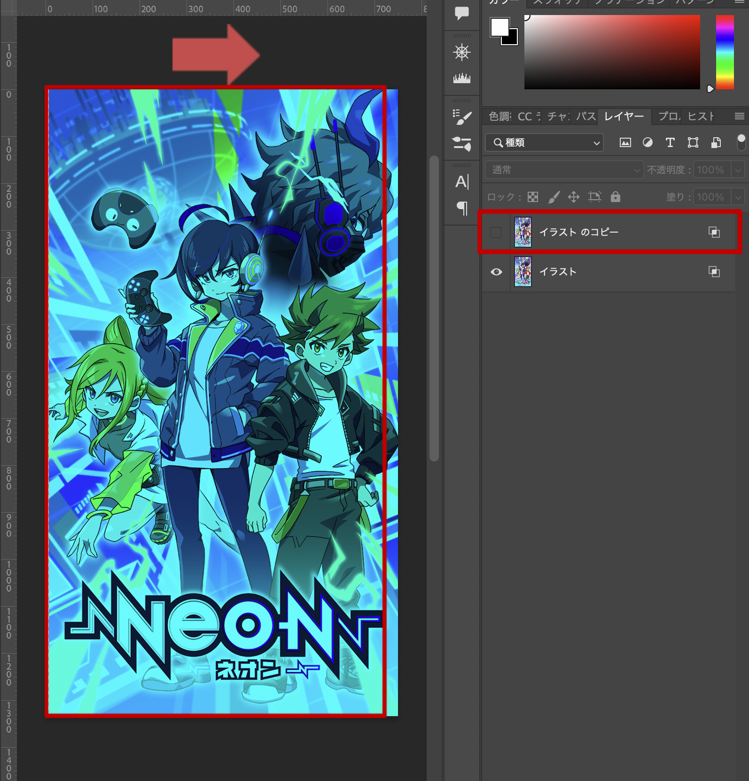Select the イラスト layer name
The height and width of the screenshot is (781, 749).
tap(558, 272)
